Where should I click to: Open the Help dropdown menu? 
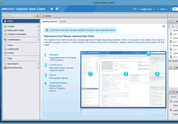point(163,9)
